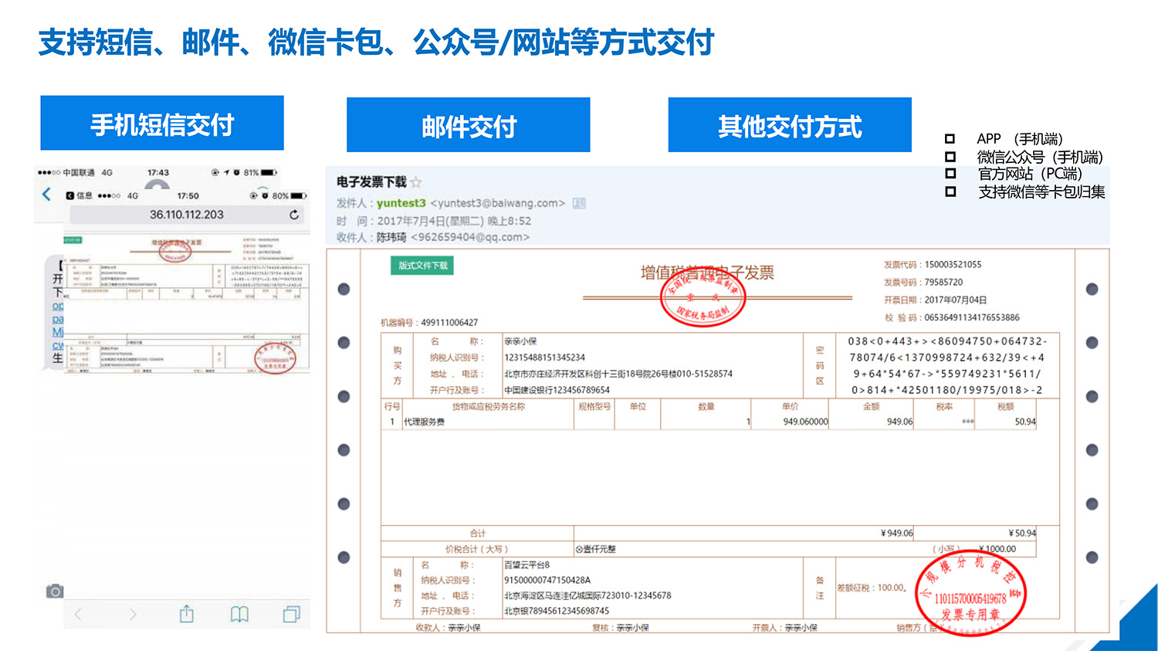The height and width of the screenshot is (651, 1158).
Task: Click the star icon beside 电子发票下载
Action: pyautogui.click(x=416, y=182)
